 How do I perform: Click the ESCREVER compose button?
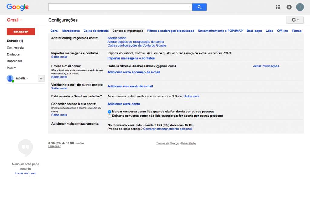pos(21,32)
